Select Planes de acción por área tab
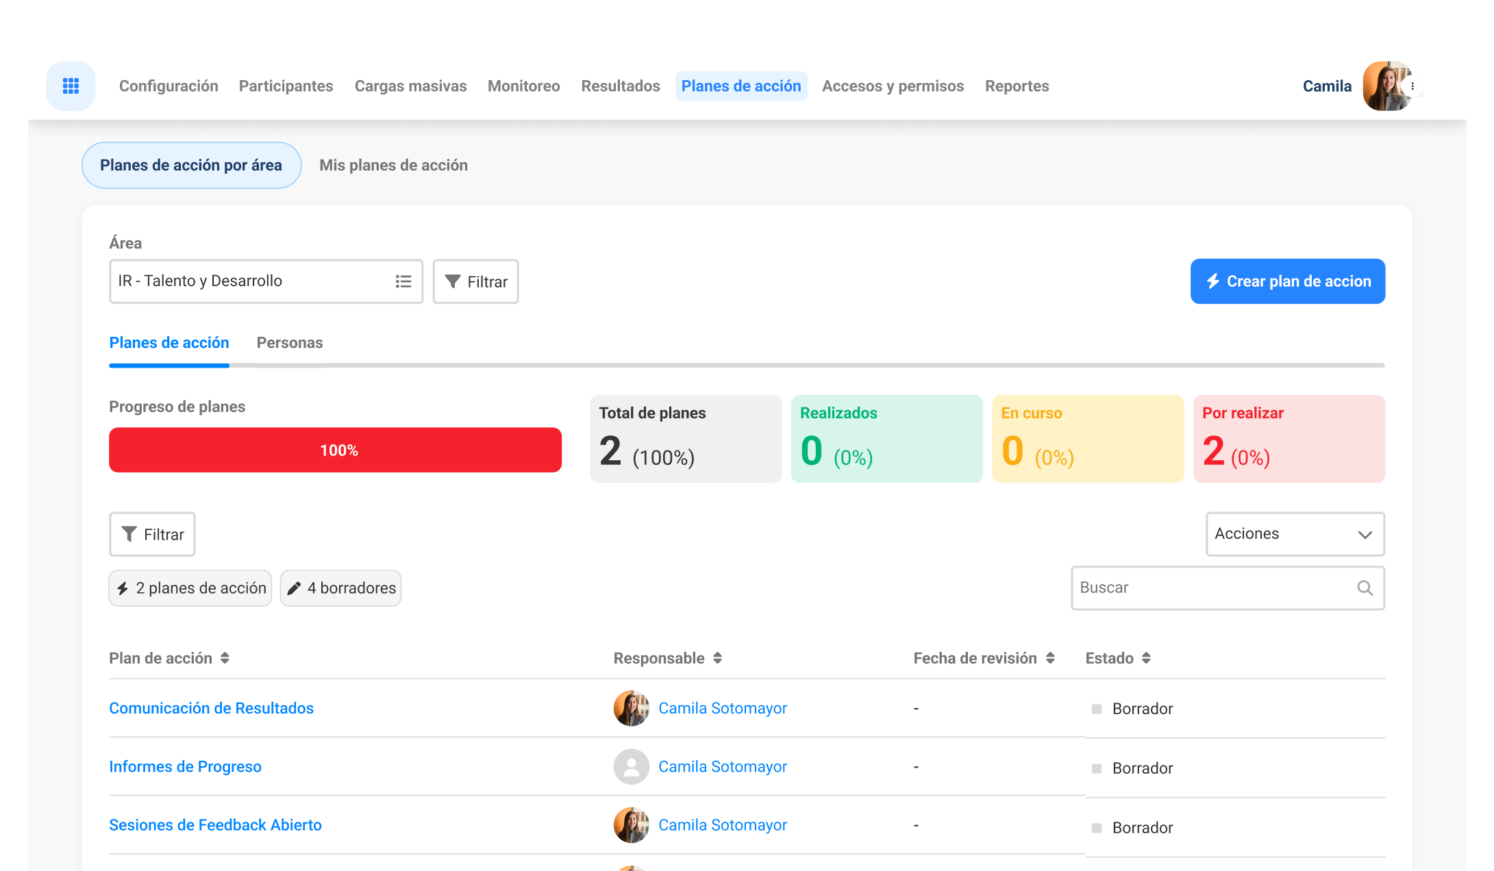Viewport: 1494px width, 871px height. [x=191, y=165]
